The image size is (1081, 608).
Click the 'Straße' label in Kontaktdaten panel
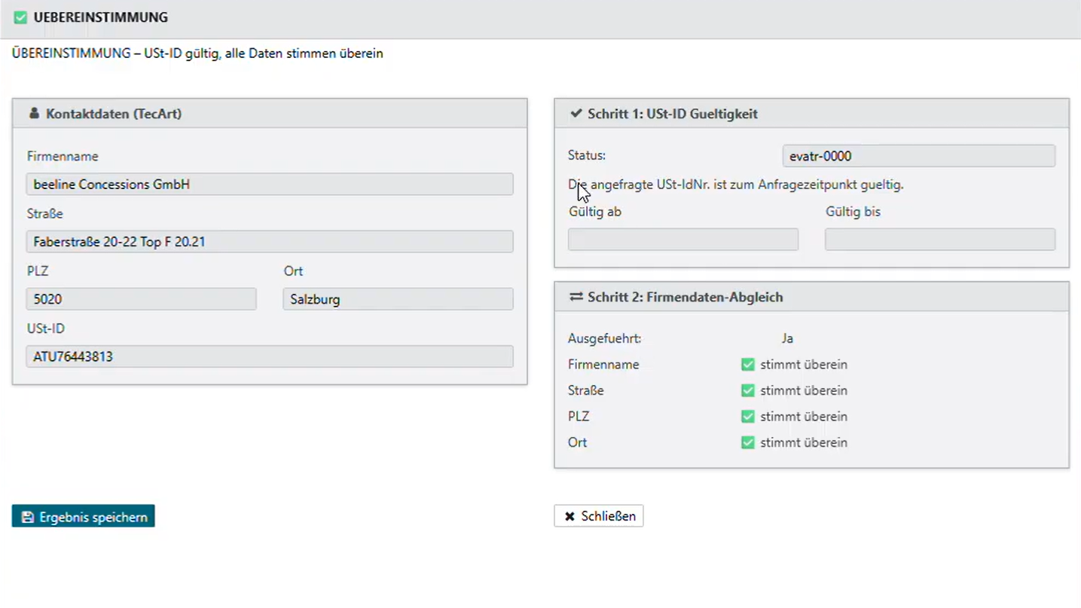click(44, 213)
